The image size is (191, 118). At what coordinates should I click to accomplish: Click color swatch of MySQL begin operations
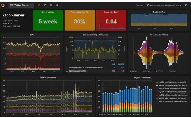[157, 82]
